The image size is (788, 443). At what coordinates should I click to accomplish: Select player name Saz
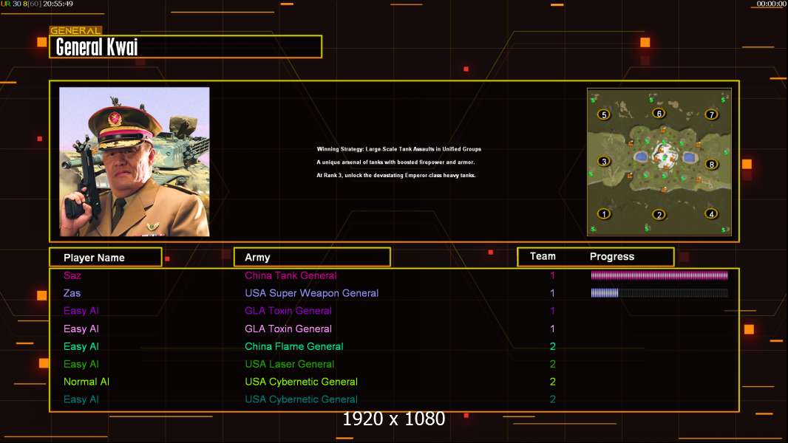pos(72,275)
